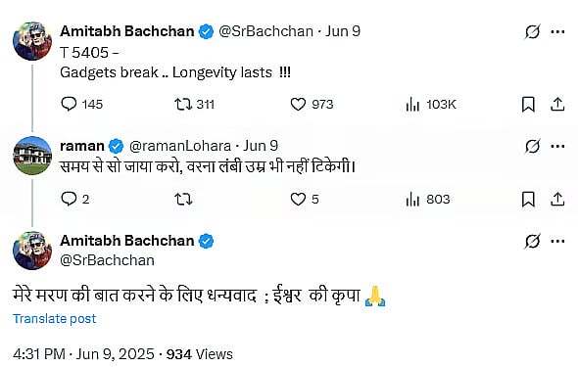Viewport: 578px width, 367px height.
Task: Click Translate post link
Action: (x=55, y=318)
